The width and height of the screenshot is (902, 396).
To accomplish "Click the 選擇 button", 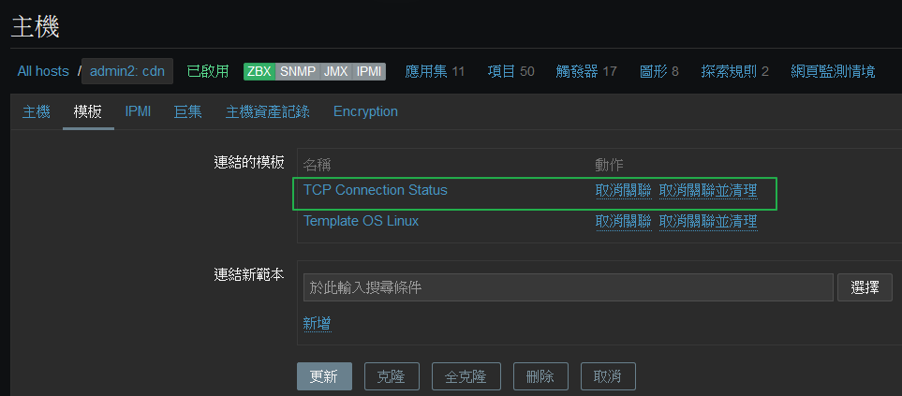I will pyautogui.click(x=865, y=287).
